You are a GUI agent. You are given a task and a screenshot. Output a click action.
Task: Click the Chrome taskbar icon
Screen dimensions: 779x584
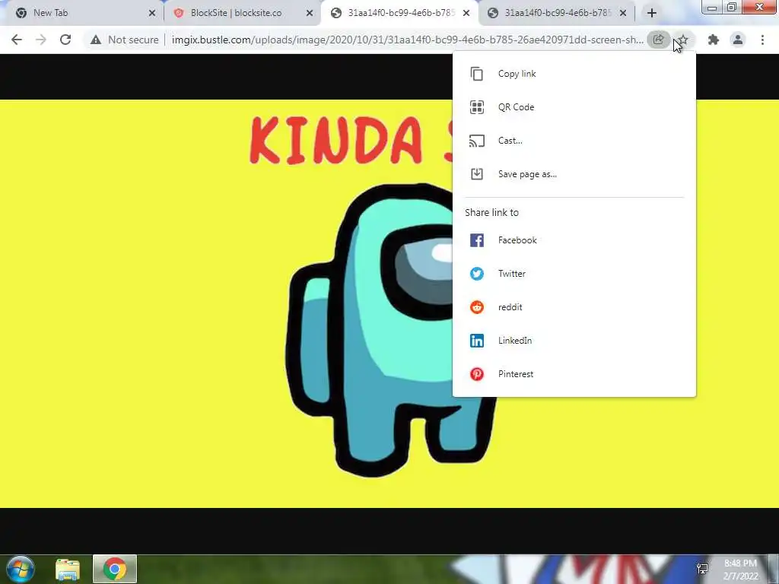[x=115, y=569]
